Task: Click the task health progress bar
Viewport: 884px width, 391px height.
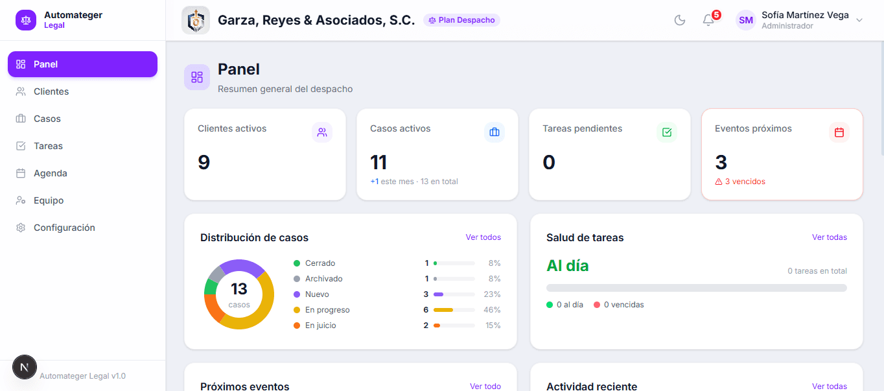Action: point(695,287)
